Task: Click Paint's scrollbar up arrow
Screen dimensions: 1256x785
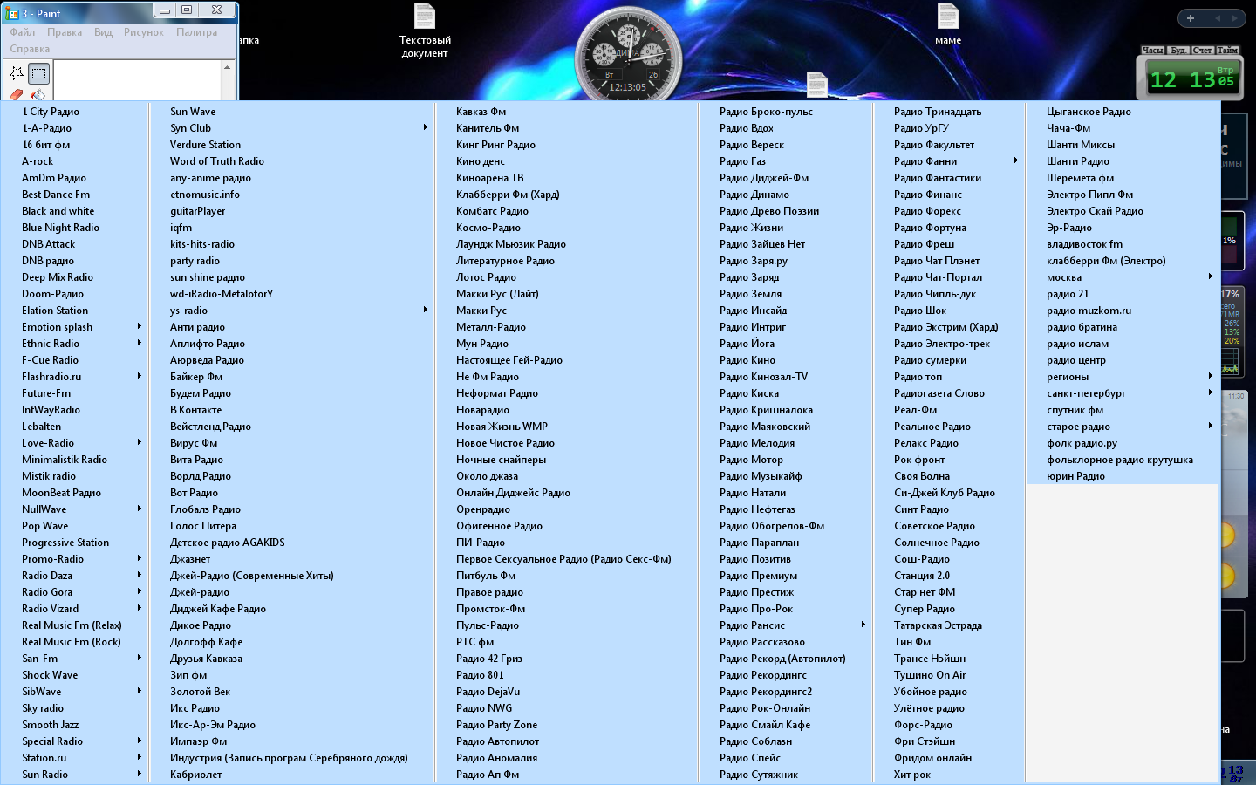Action: [227, 67]
